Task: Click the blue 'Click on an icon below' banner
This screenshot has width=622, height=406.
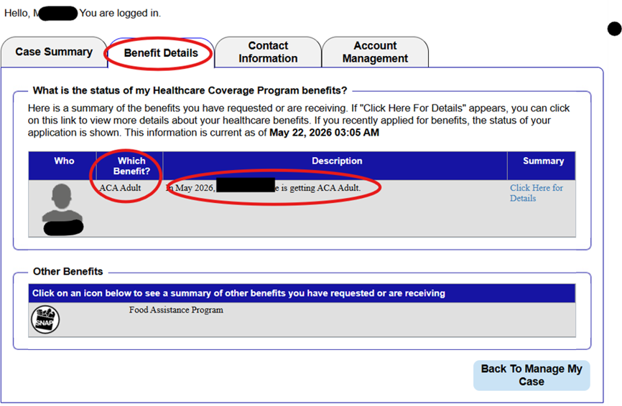Action: click(302, 293)
